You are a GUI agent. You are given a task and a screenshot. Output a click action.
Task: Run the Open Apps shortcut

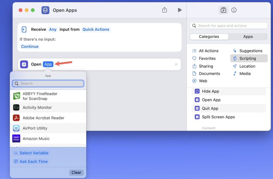[x=180, y=10]
